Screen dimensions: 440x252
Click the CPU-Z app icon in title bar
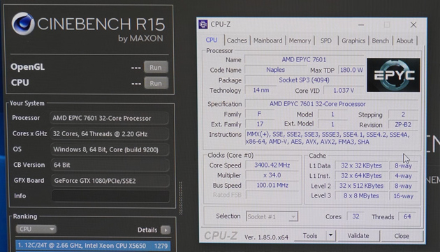pos(203,24)
